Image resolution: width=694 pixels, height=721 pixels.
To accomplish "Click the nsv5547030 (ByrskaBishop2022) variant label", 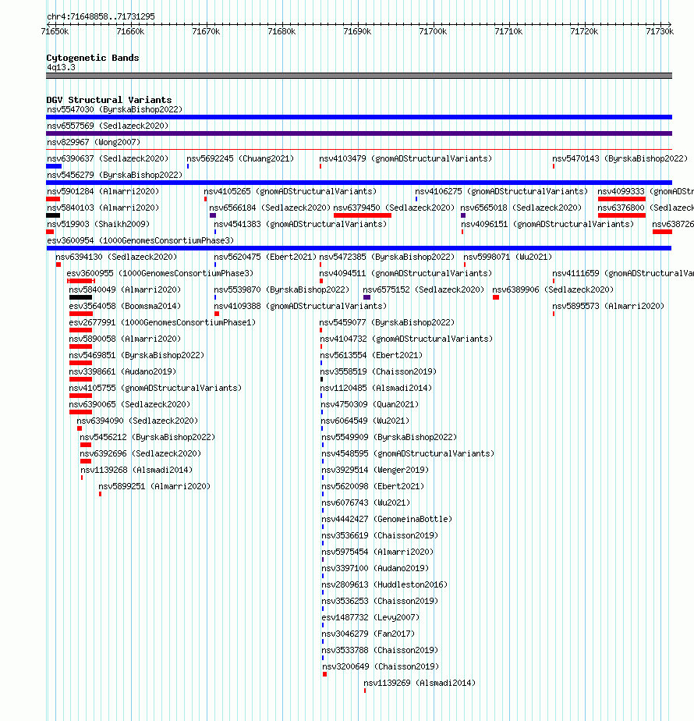I will (115, 109).
